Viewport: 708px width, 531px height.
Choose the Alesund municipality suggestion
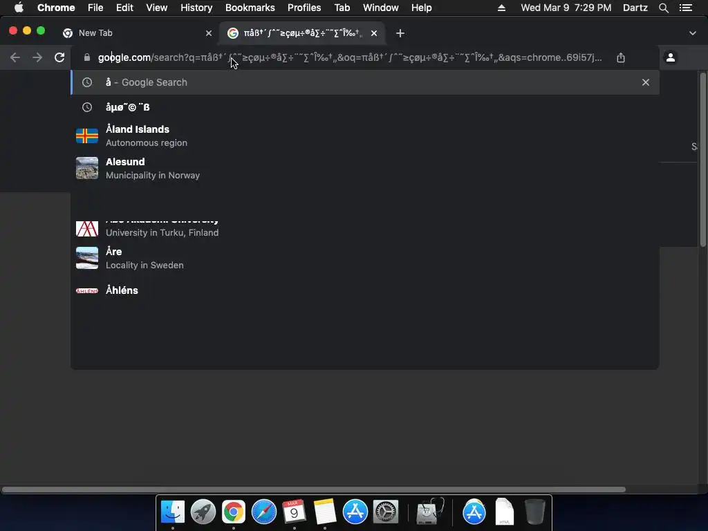[x=365, y=168]
